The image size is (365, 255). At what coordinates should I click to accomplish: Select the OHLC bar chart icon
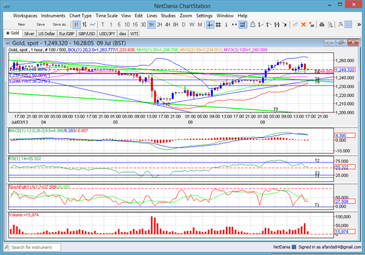point(84,24)
